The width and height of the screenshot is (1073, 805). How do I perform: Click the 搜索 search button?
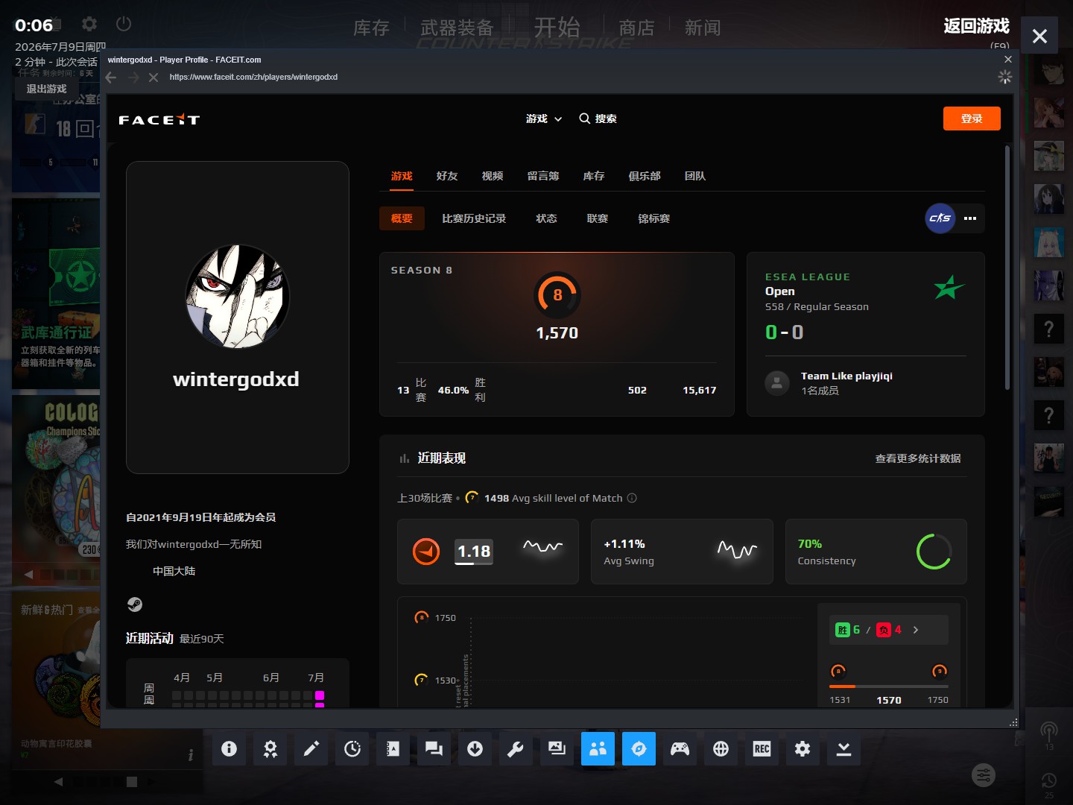(x=598, y=119)
